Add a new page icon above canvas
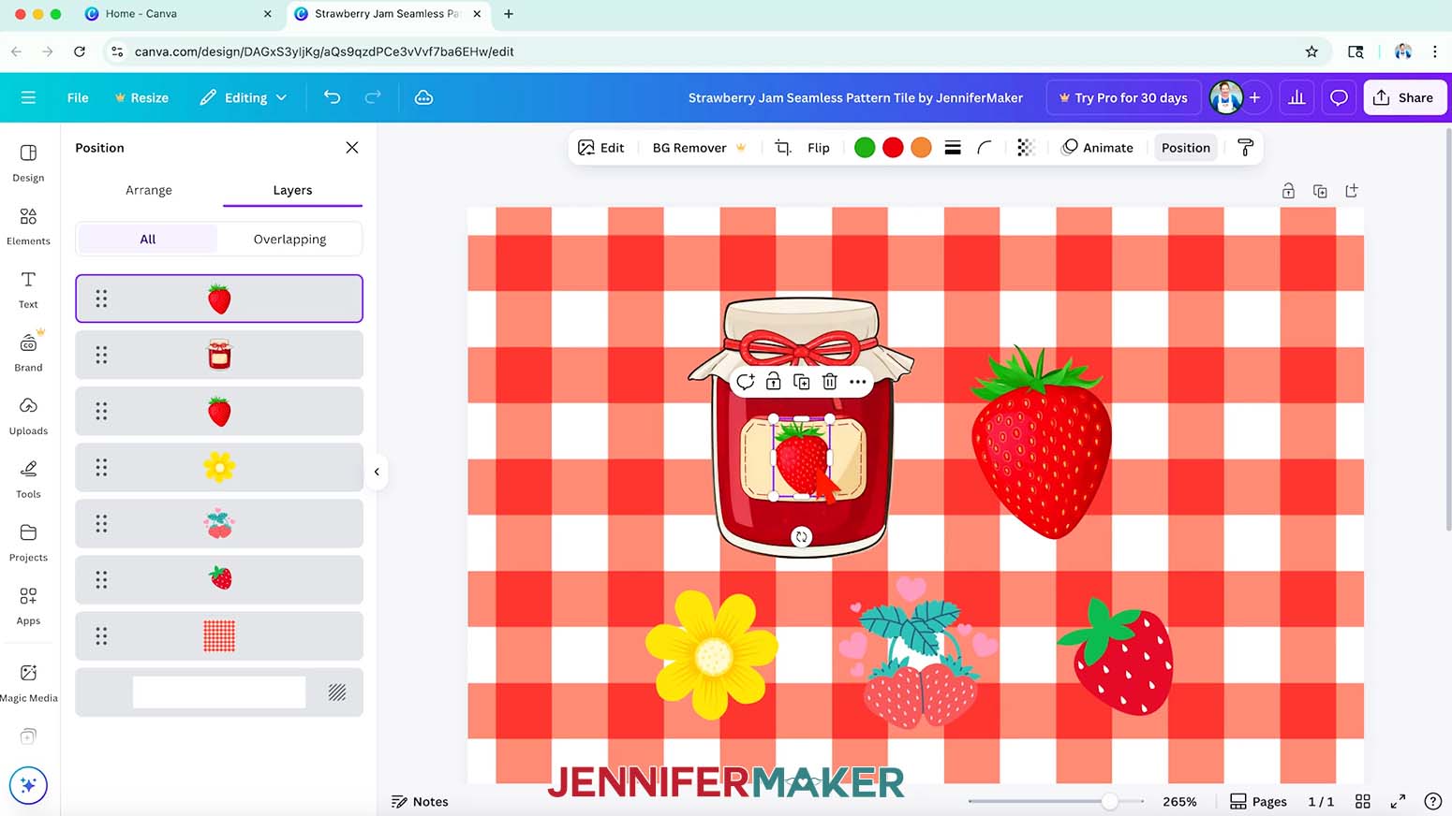This screenshot has height=816, width=1452. (1352, 191)
